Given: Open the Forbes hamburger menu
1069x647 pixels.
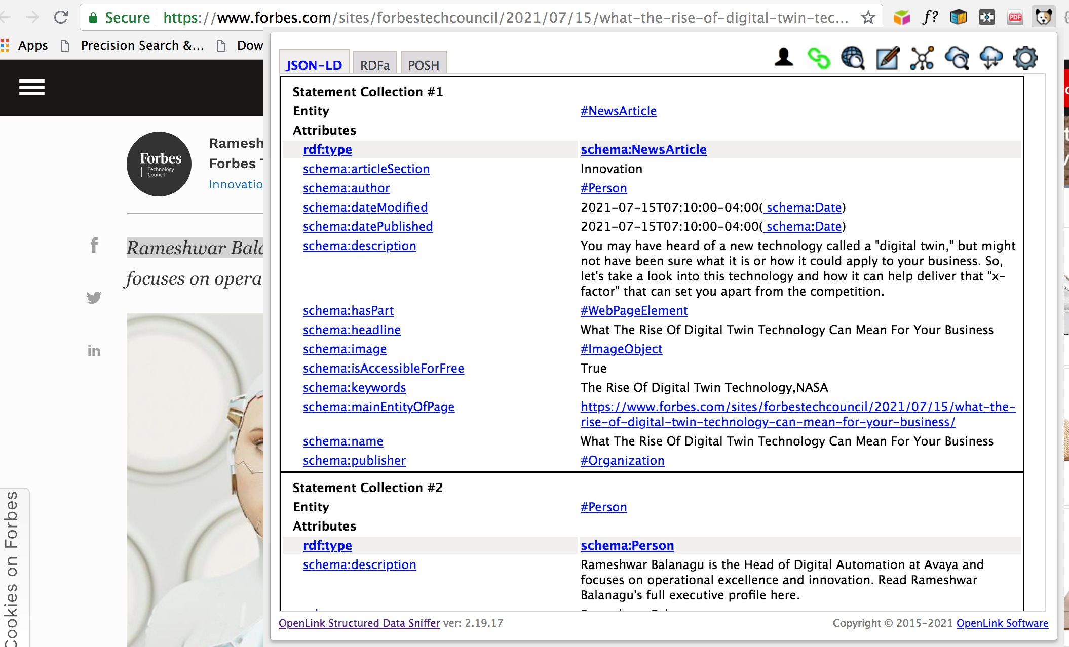Looking at the screenshot, I should click(x=32, y=88).
